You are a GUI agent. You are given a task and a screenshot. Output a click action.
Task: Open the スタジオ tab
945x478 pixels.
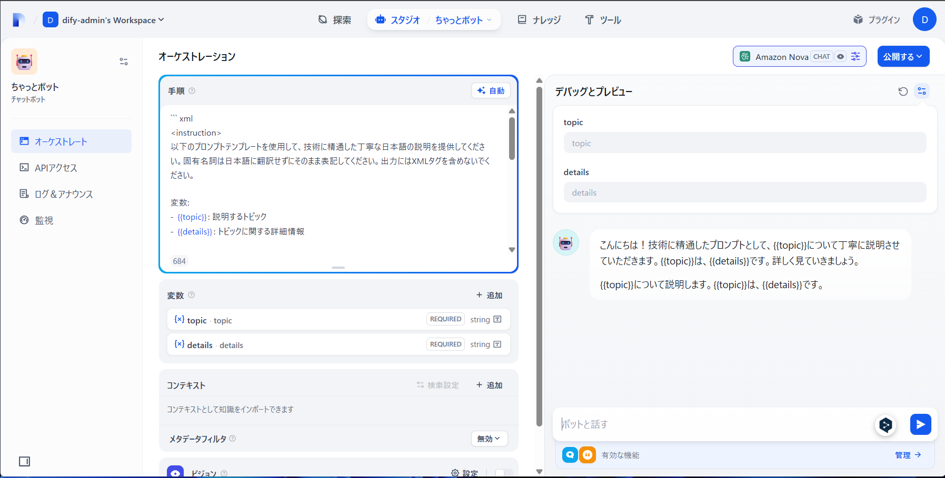pyautogui.click(x=397, y=20)
